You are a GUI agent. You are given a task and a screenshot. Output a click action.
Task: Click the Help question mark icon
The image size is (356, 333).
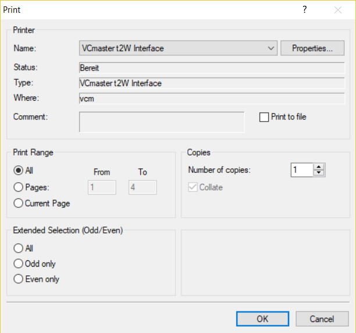[x=304, y=10]
